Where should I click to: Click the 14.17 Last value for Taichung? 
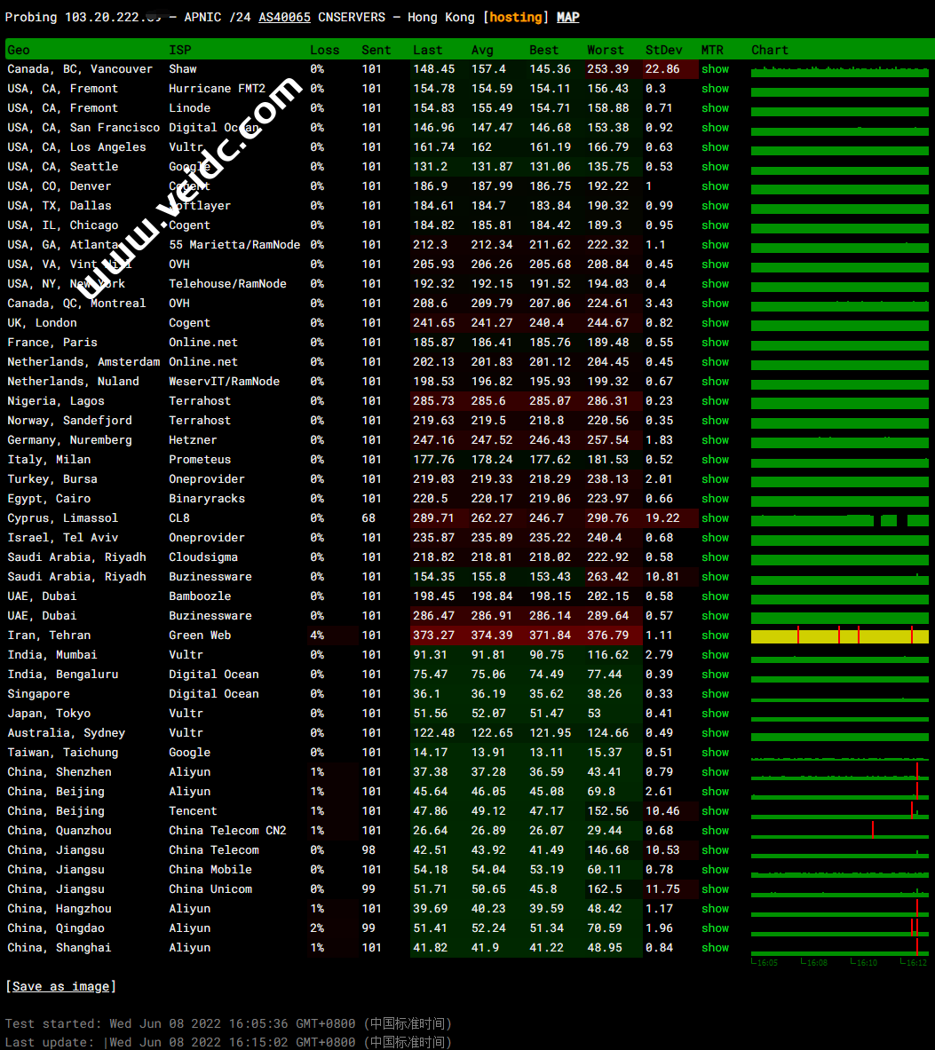[x=430, y=753]
